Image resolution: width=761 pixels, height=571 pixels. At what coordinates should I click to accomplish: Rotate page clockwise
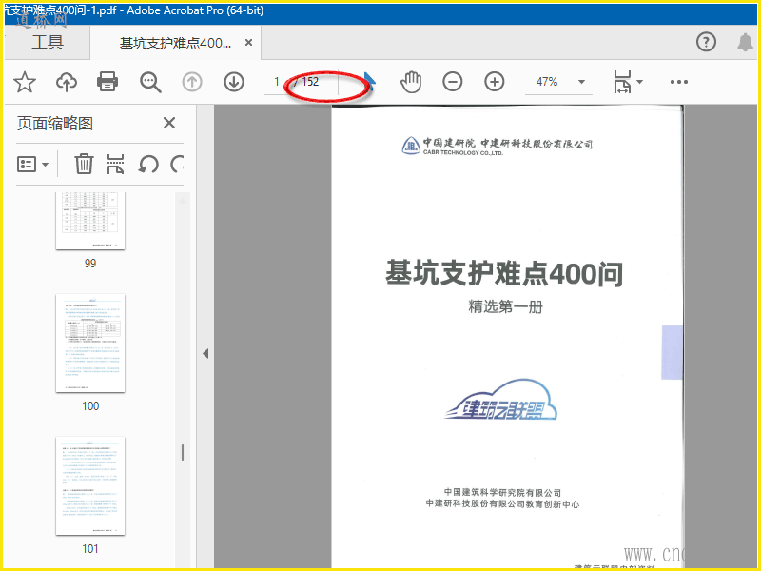pos(178,164)
